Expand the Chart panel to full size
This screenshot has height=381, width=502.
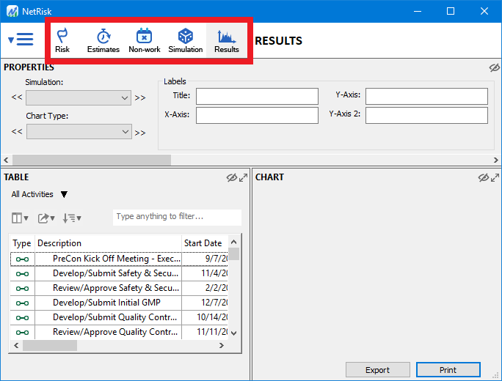[495, 177]
